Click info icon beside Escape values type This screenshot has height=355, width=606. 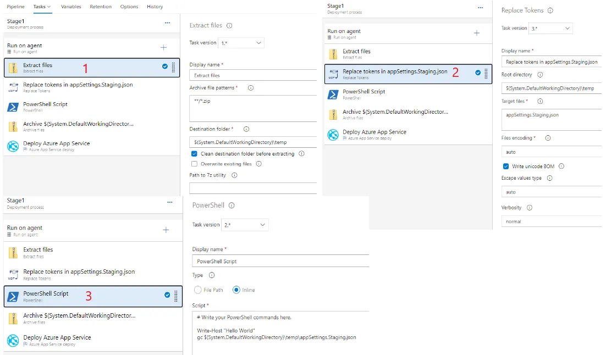(549, 178)
